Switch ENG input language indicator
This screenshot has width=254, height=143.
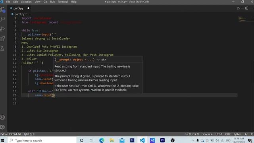[x=228, y=140]
